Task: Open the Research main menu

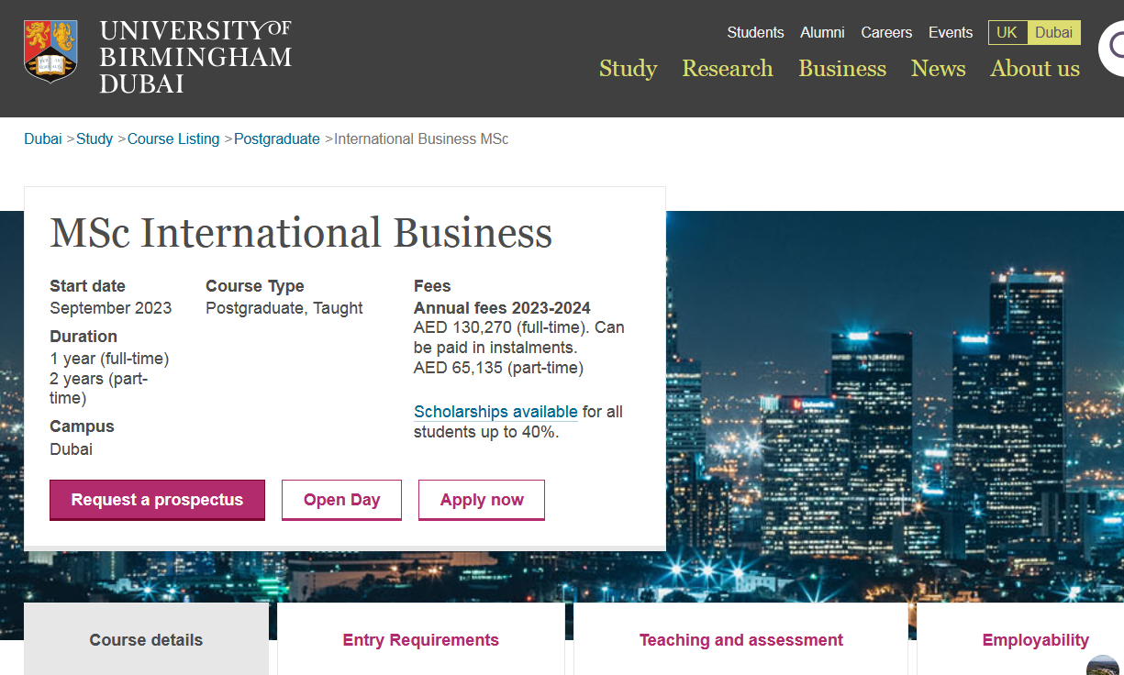Action: click(x=727, y=69)
